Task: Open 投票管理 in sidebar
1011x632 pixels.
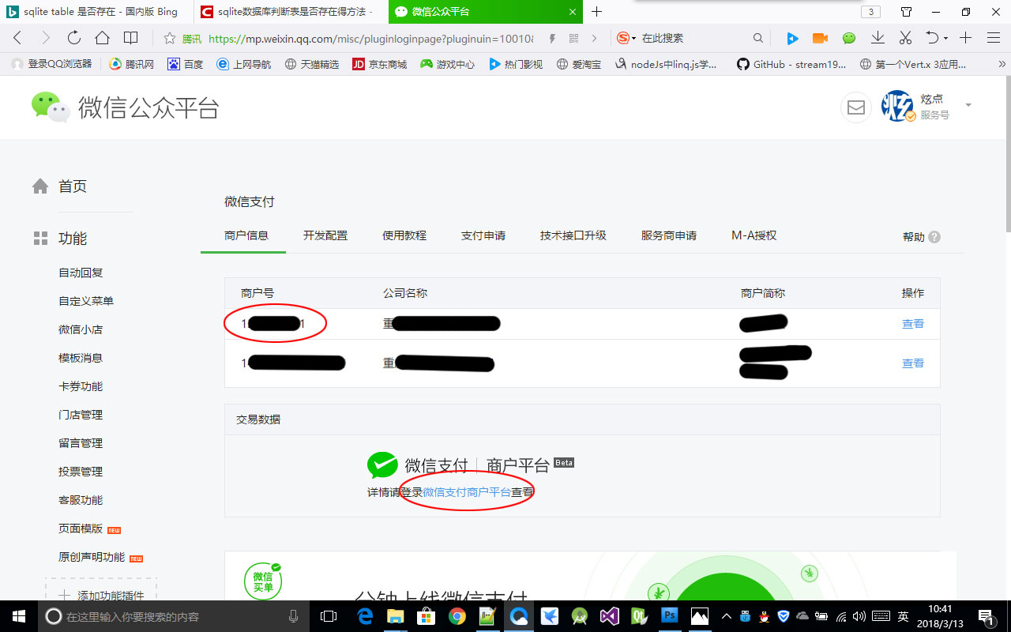Action: 81,472
